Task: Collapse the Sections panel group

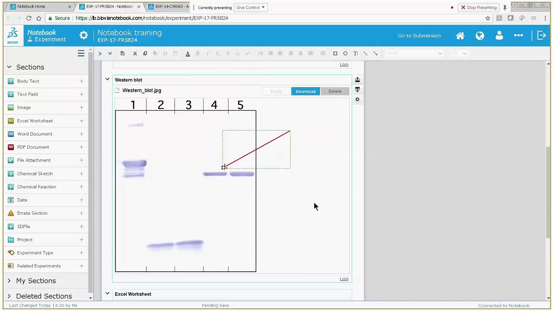Action: click(9, 67)
